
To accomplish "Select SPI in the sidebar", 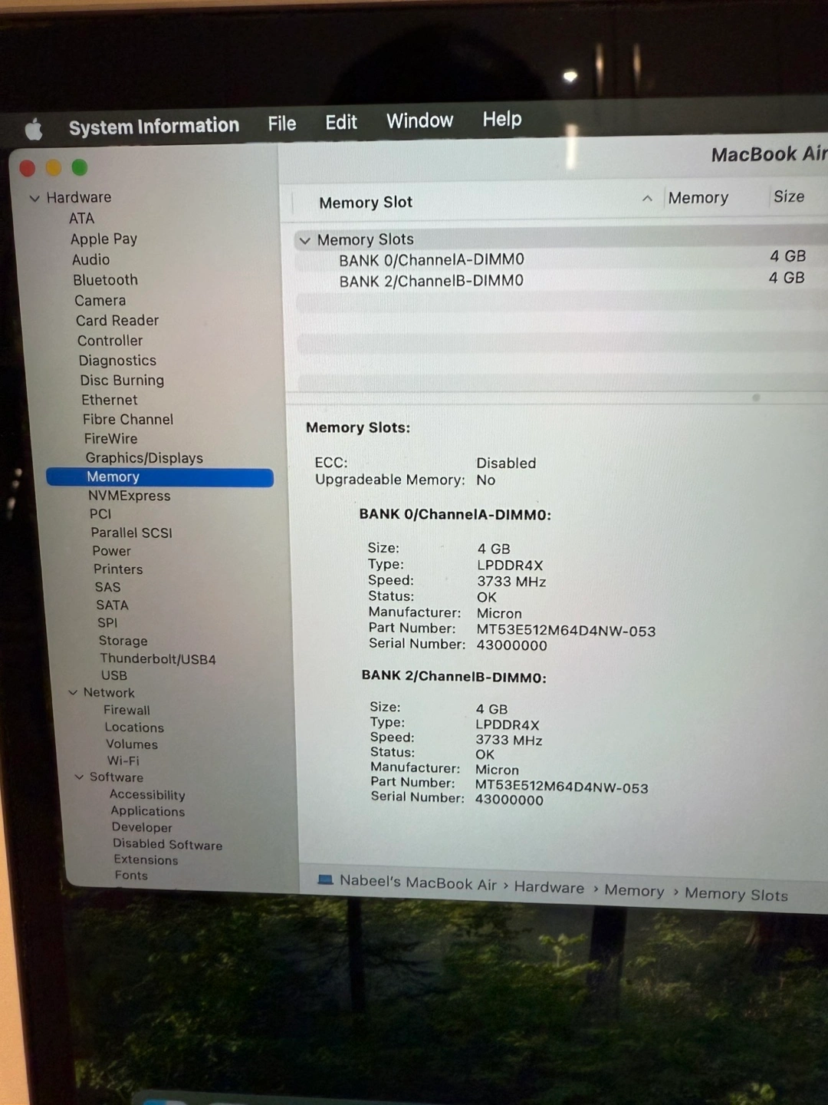I will click(107, 623).
